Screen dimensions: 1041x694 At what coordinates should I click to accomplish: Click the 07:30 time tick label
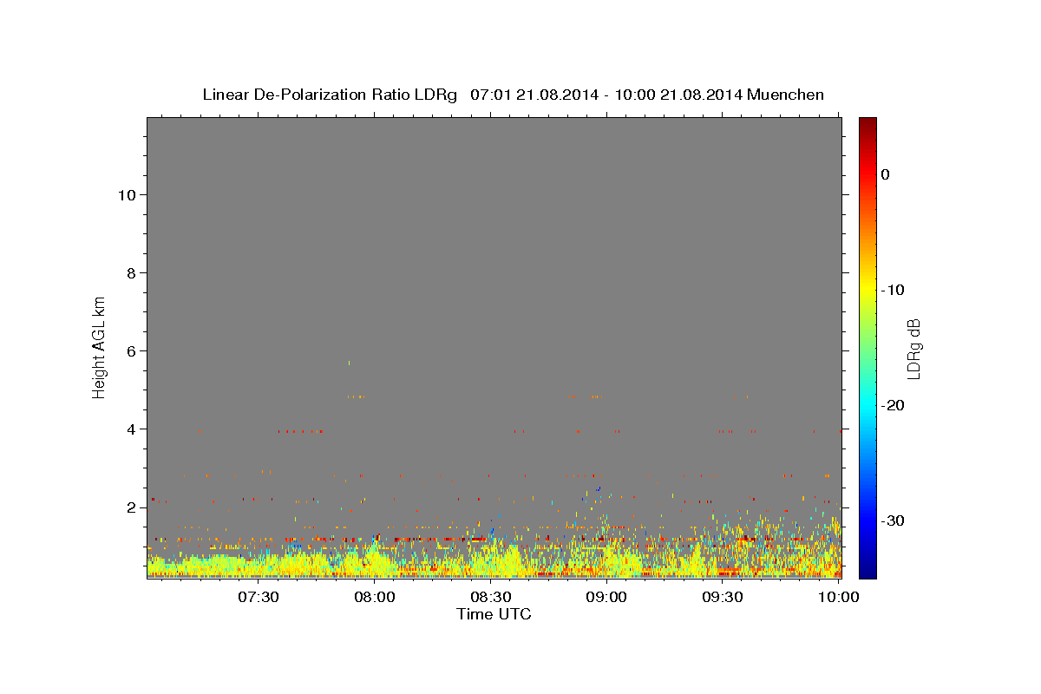click(x=259, y=597)
